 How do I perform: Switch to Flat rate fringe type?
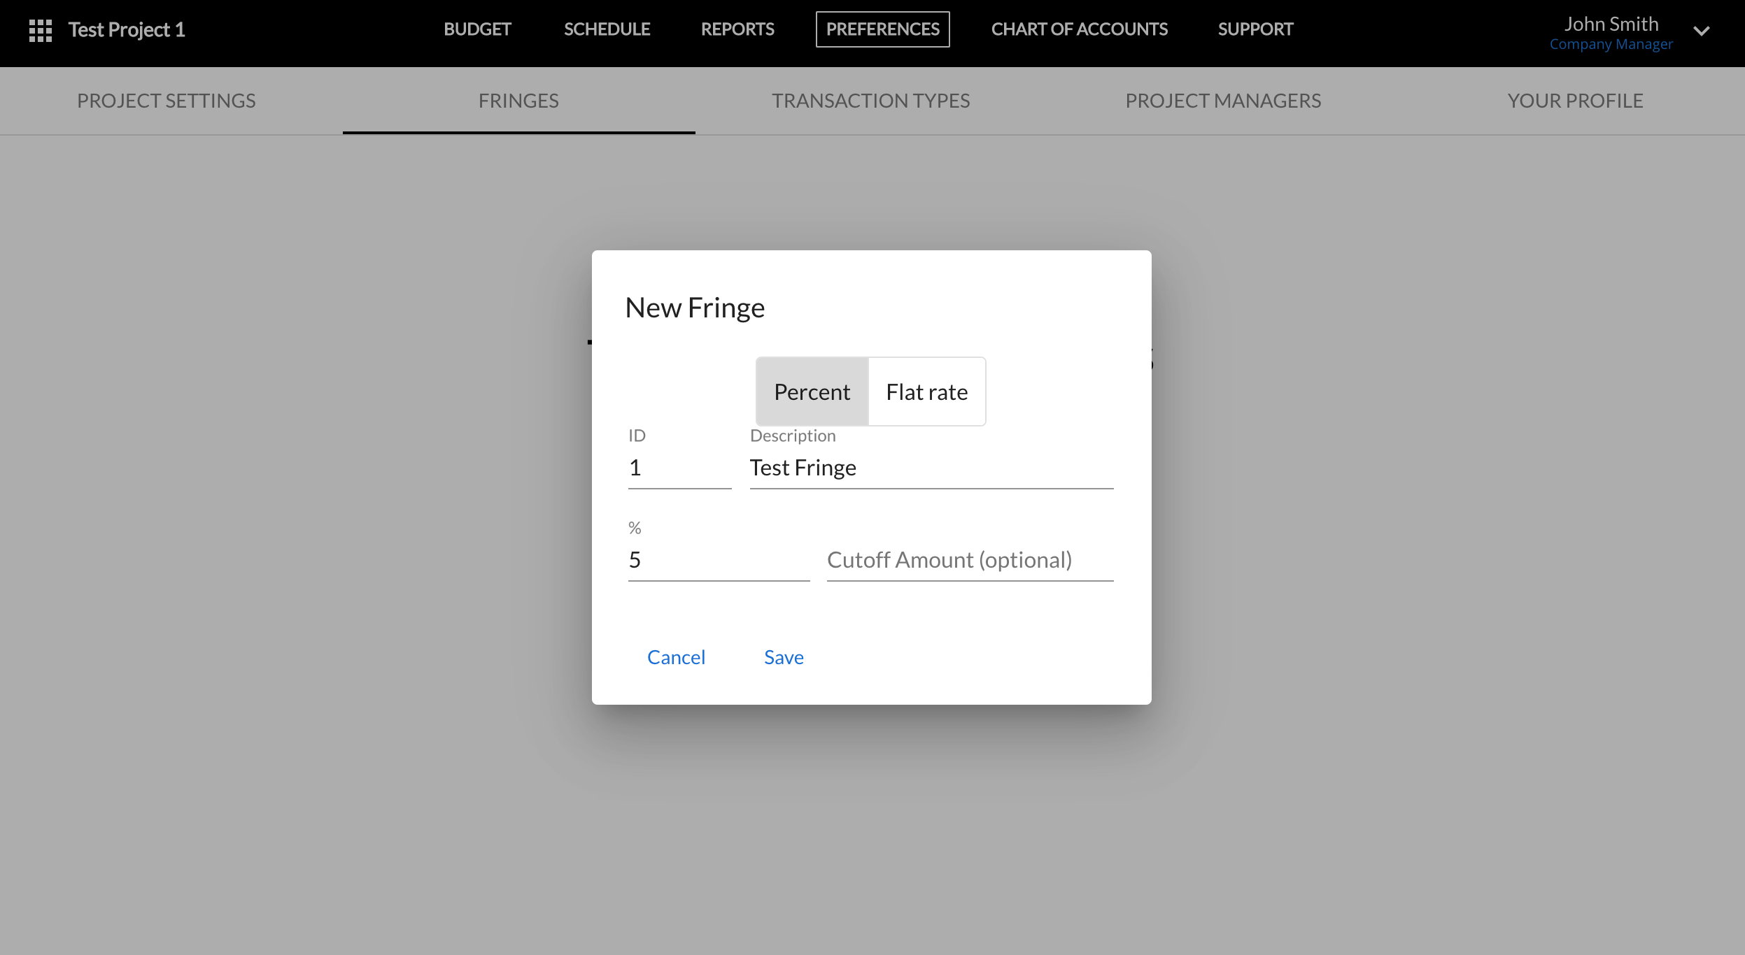point(926,392)
